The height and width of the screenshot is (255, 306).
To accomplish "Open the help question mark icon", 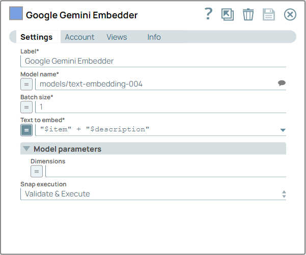I will click(x=208, y=14).
